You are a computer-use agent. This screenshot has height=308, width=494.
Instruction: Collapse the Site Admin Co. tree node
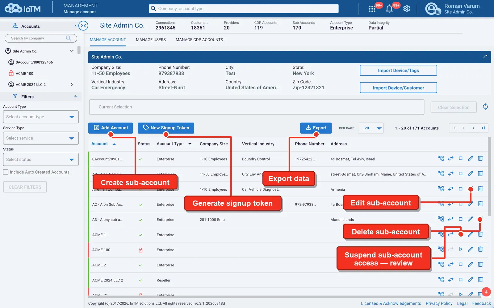72,51
